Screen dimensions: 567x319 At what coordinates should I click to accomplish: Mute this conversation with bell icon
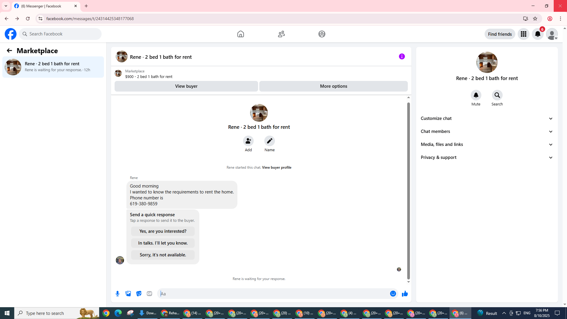point(476,95)
